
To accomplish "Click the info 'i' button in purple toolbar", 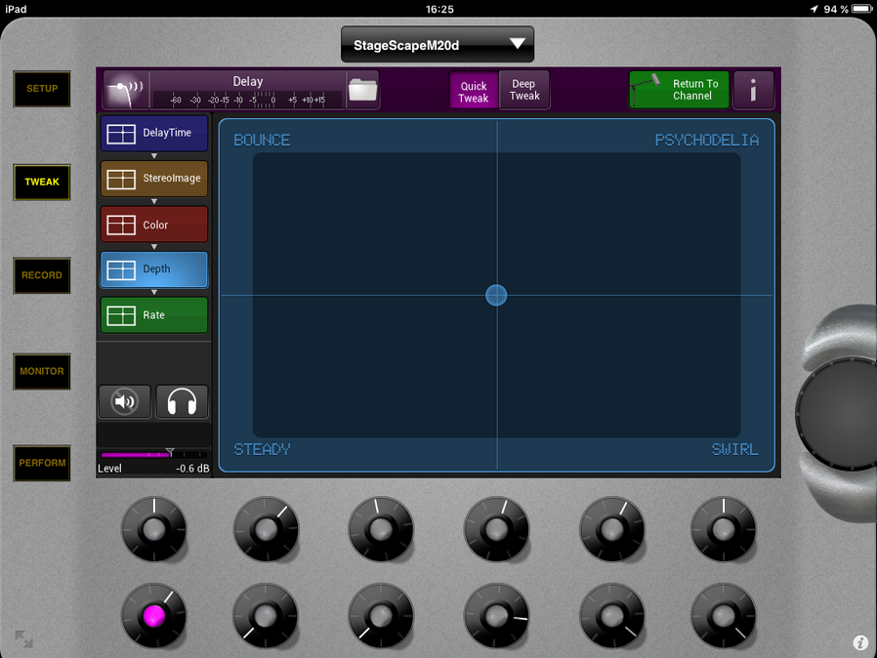I will 753,91.
